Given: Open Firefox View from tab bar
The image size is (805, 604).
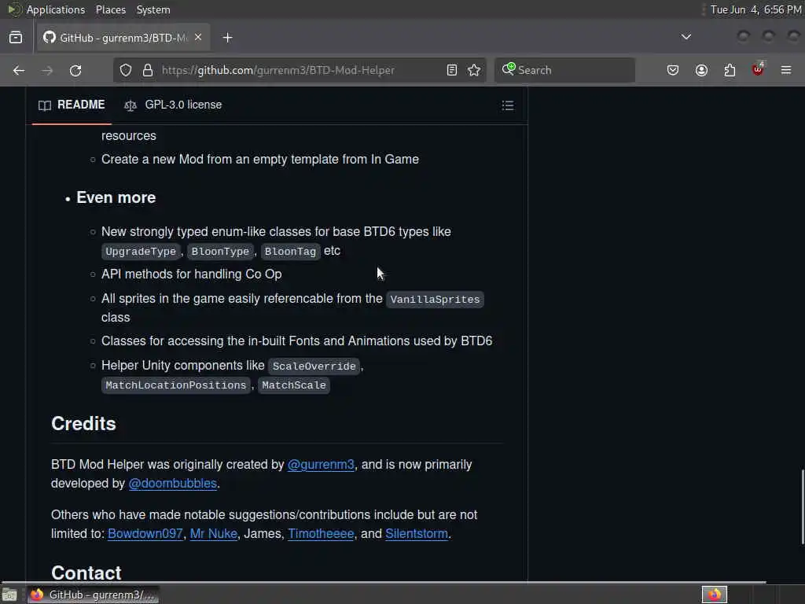Looking at the screenshot, I should 16,38.
